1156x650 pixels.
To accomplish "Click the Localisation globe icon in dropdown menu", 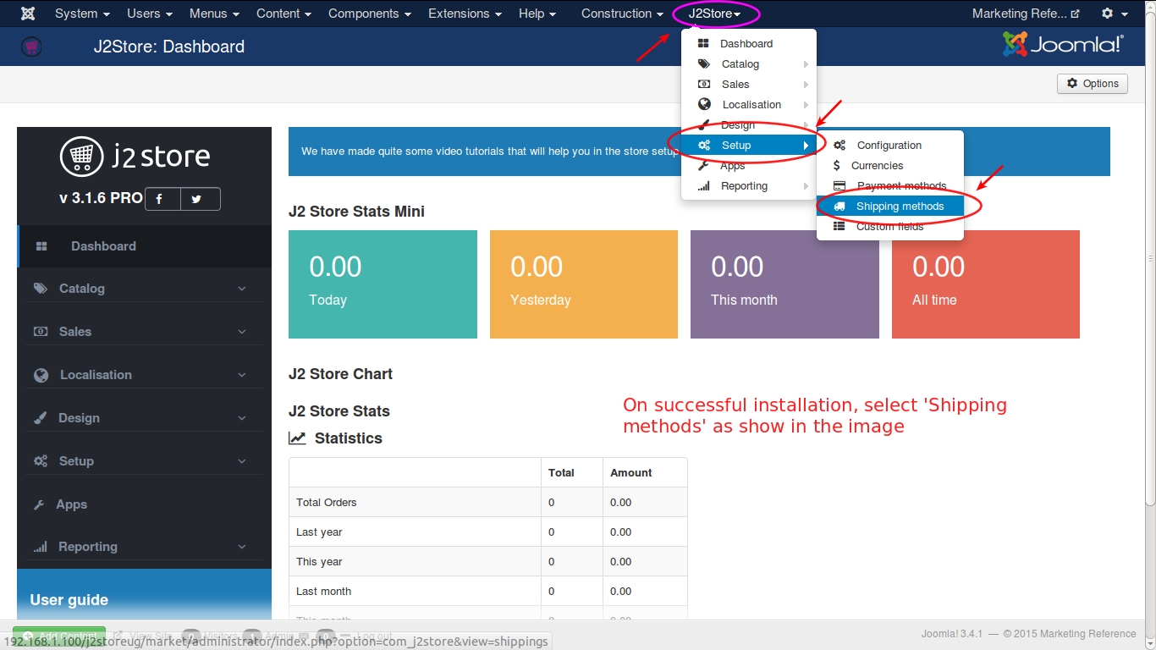I will (x=704, y=105).
